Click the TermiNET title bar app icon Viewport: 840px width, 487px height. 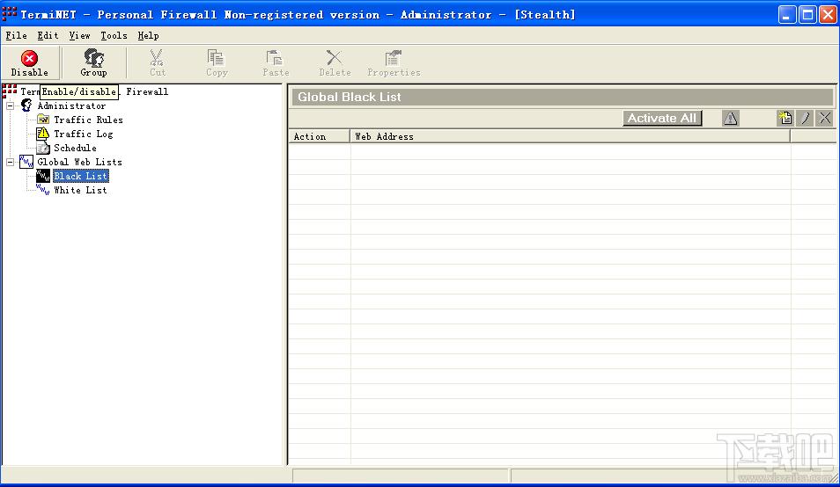pos(9,14)
